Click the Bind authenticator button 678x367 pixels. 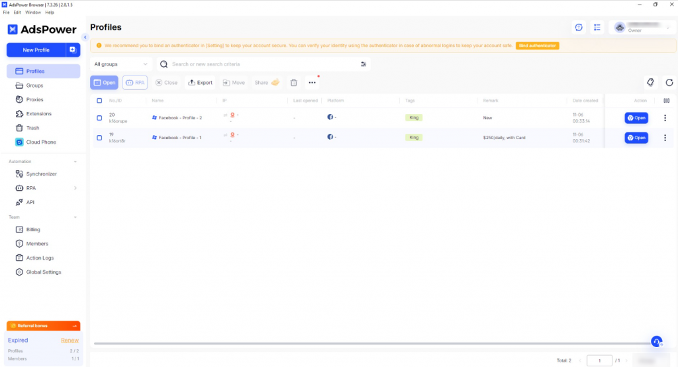pyautogui.click(x=537, y=46)
